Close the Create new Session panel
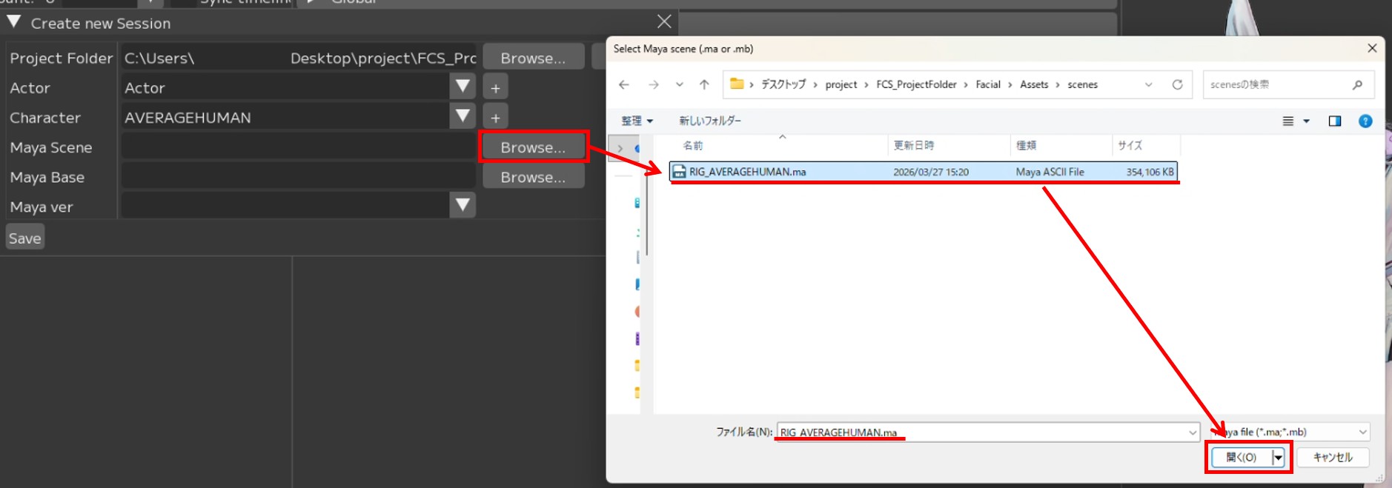This screenshot has height=488, width=1392. click(664, 22)
